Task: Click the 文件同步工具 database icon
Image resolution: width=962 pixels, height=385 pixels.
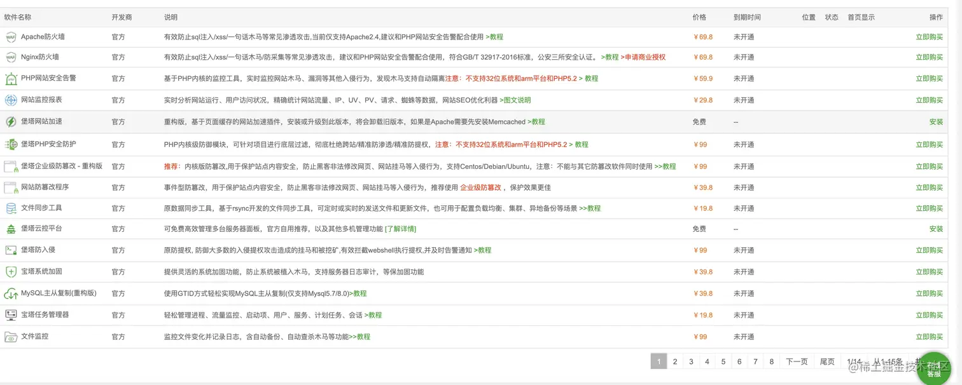Action: [11, 208]
